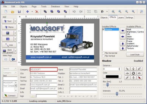
Task: Uncheck the Shadow installed effect checkbox
Action: click(x=103, y=29)
